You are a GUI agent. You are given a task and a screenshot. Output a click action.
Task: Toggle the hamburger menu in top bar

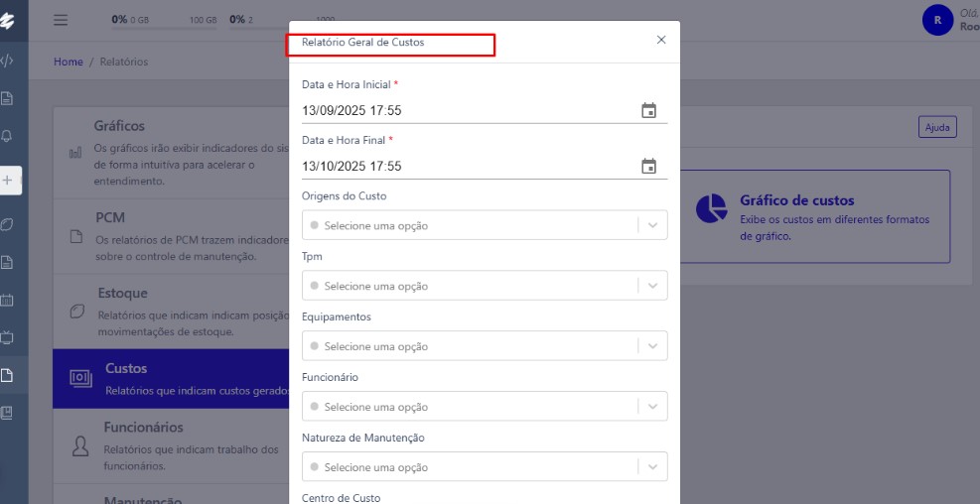click(x=61, y=20)
